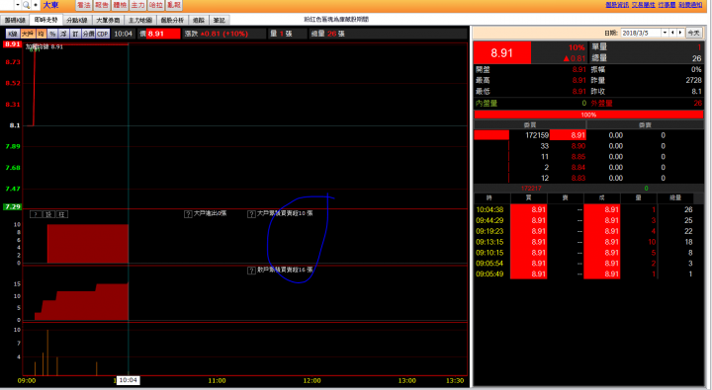Select the 09:10:15 trade row time

[489, 253]
